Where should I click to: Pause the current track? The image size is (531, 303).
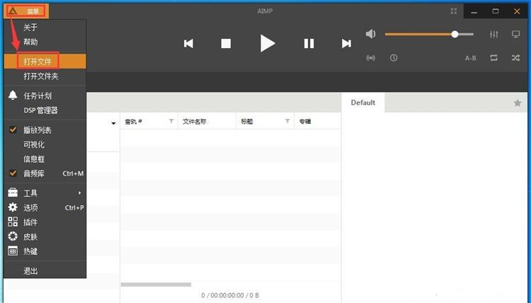(309, 43)
